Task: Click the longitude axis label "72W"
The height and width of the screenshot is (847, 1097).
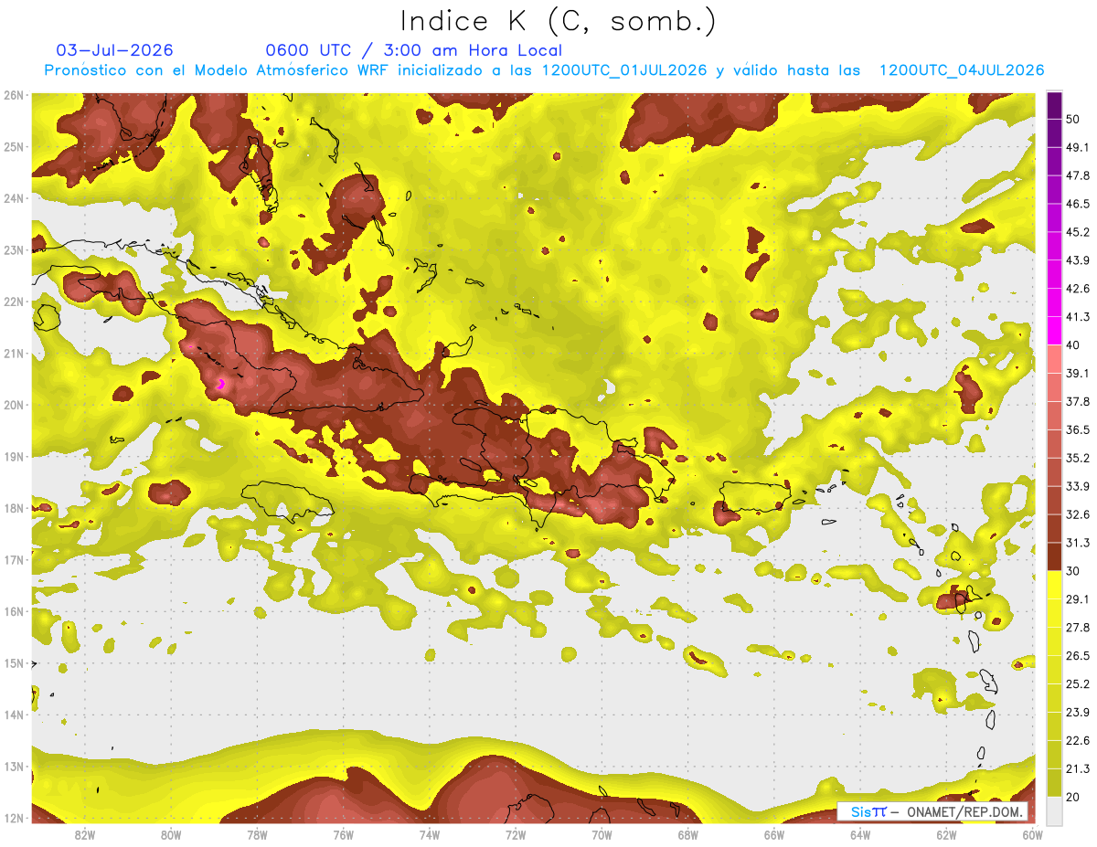Action: (516, 834)
